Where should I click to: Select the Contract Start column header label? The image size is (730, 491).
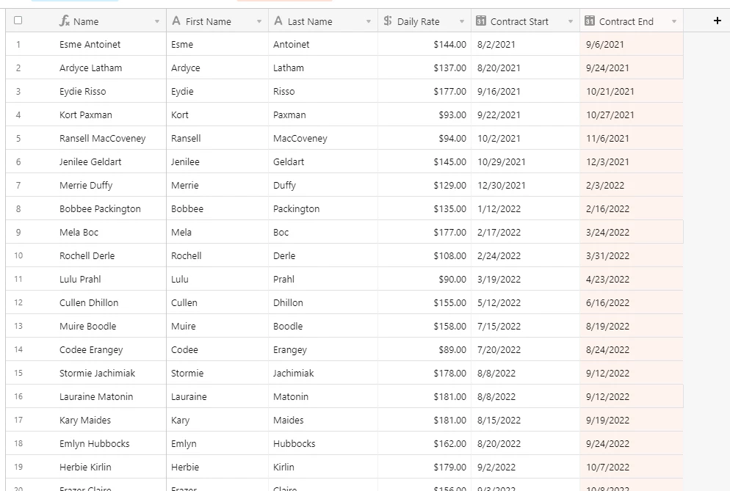(519, 21)
